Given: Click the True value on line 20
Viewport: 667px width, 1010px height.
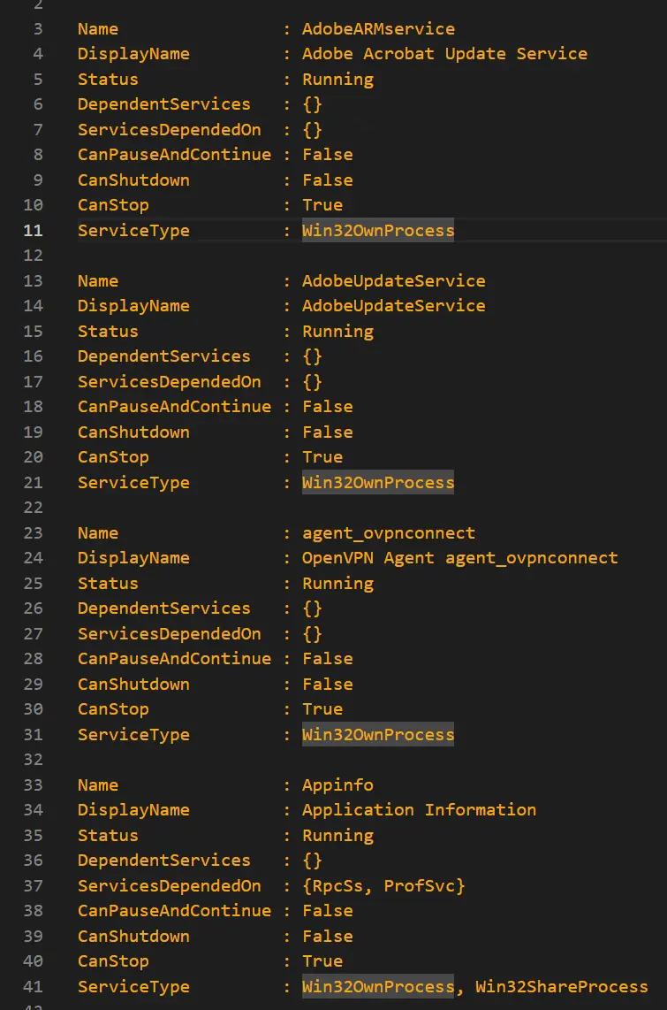Looking at the screenshot, I should pos(322,457).
